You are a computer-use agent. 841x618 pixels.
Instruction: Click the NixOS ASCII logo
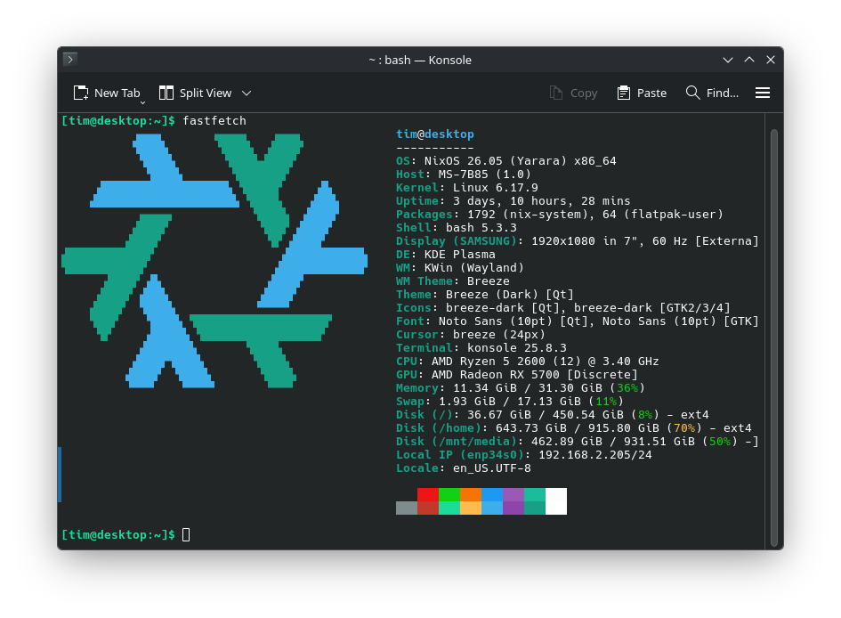point(214,260)
